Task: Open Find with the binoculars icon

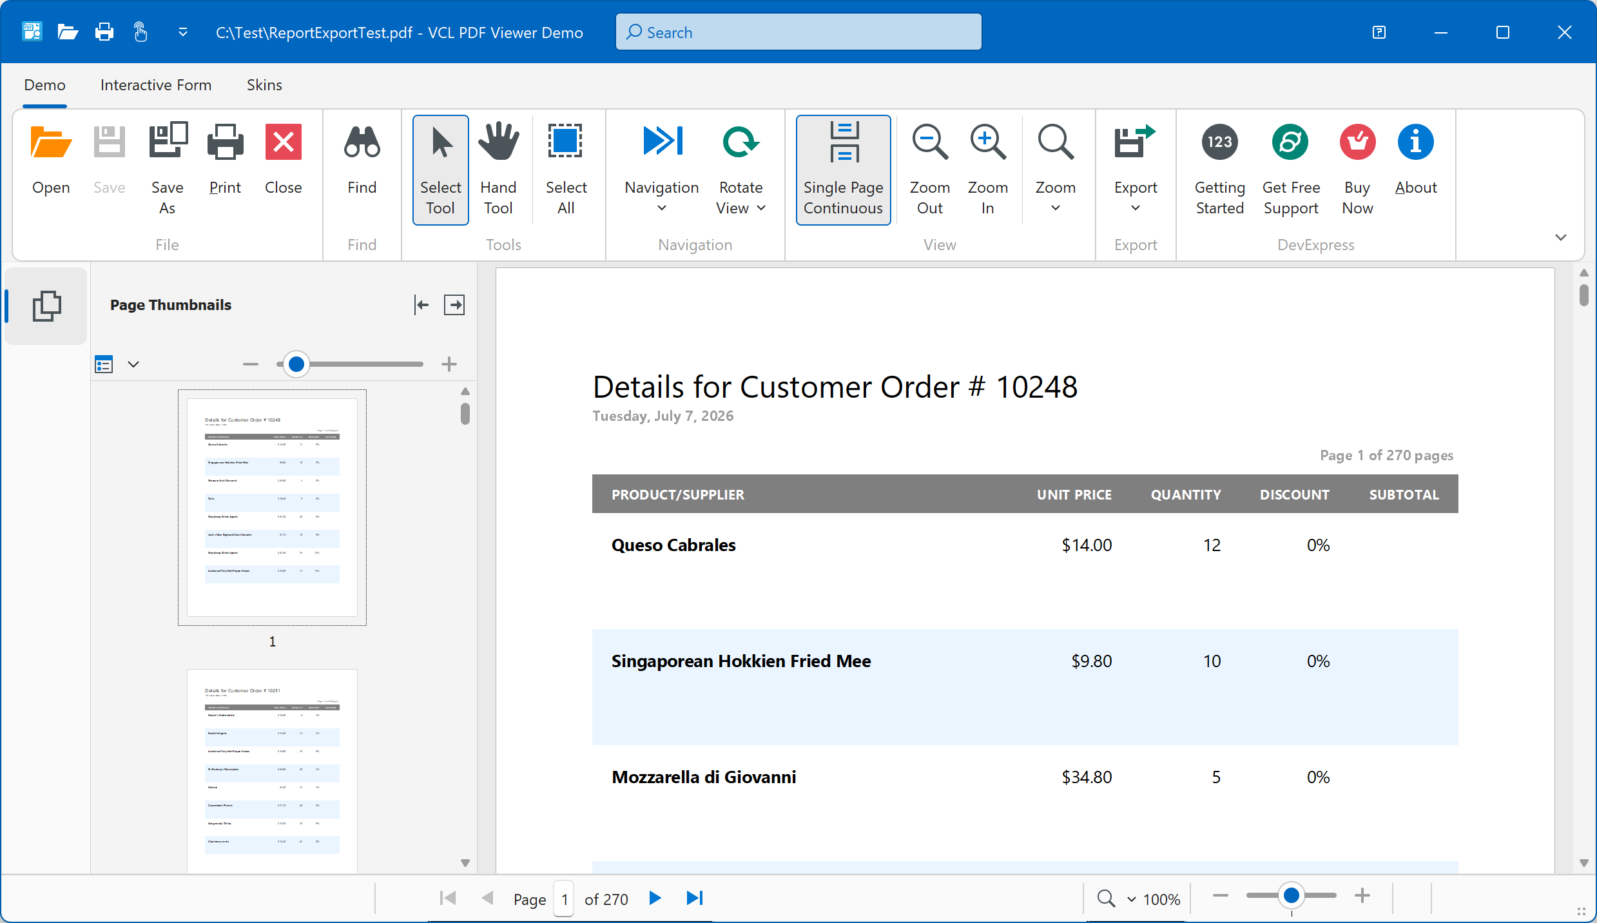Action: coord(362,142)
